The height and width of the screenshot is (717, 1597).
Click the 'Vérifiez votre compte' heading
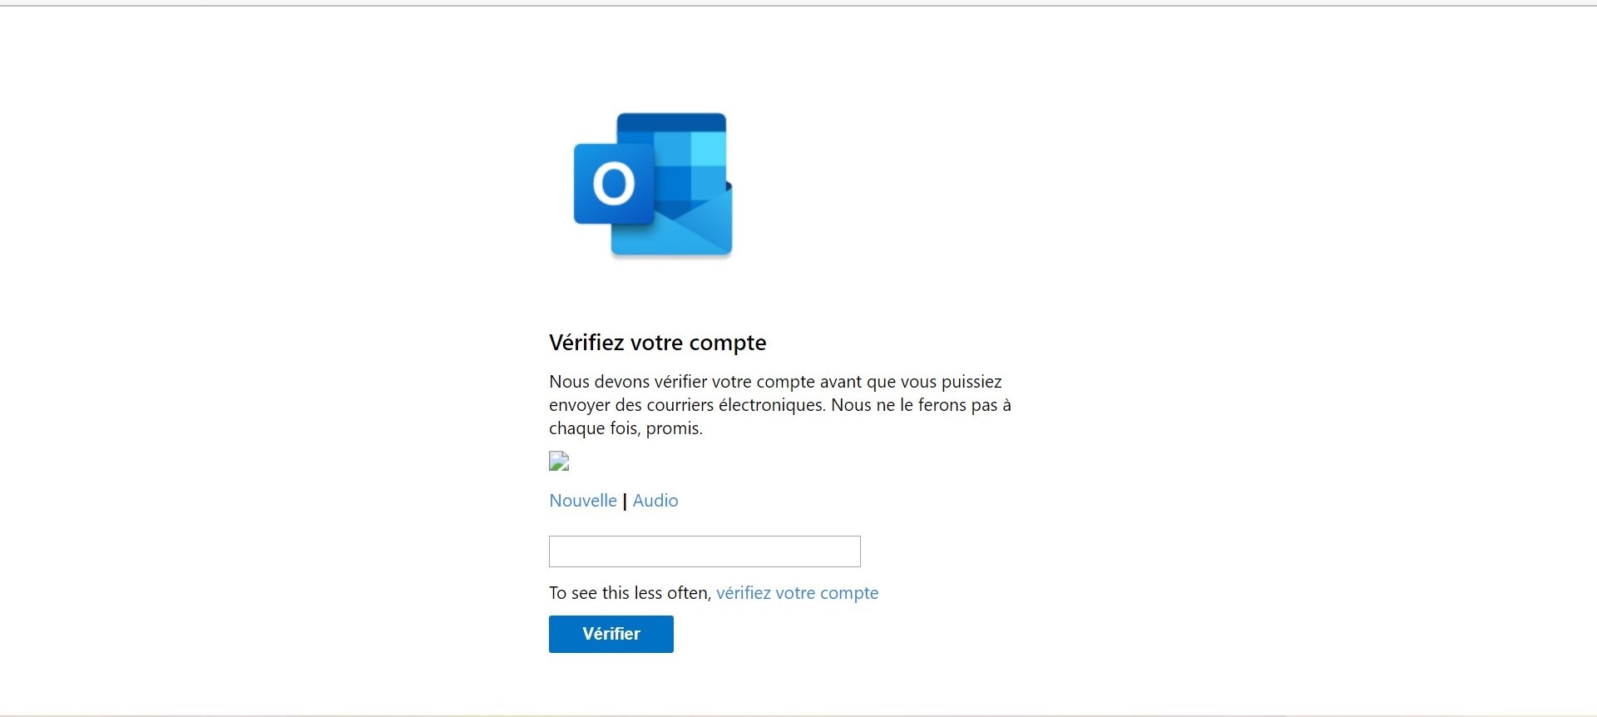[x=658, y=343]
